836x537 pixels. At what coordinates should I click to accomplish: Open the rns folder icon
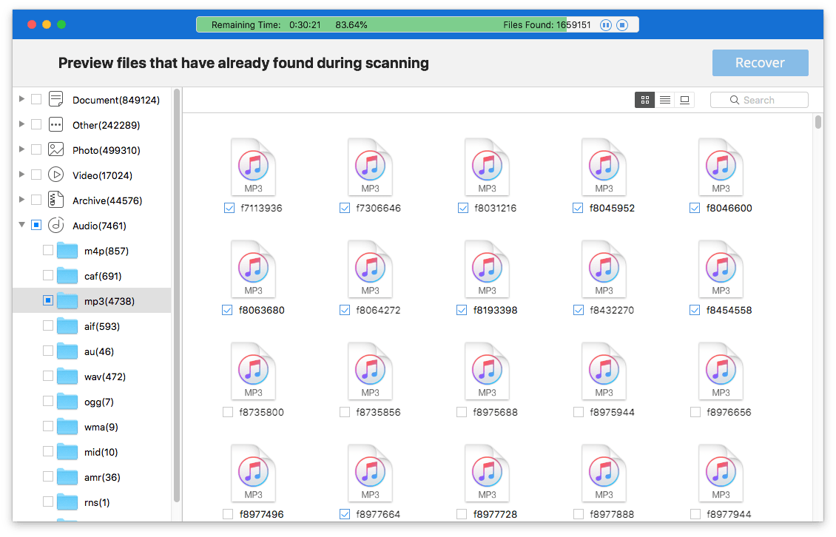click(67, 501)
